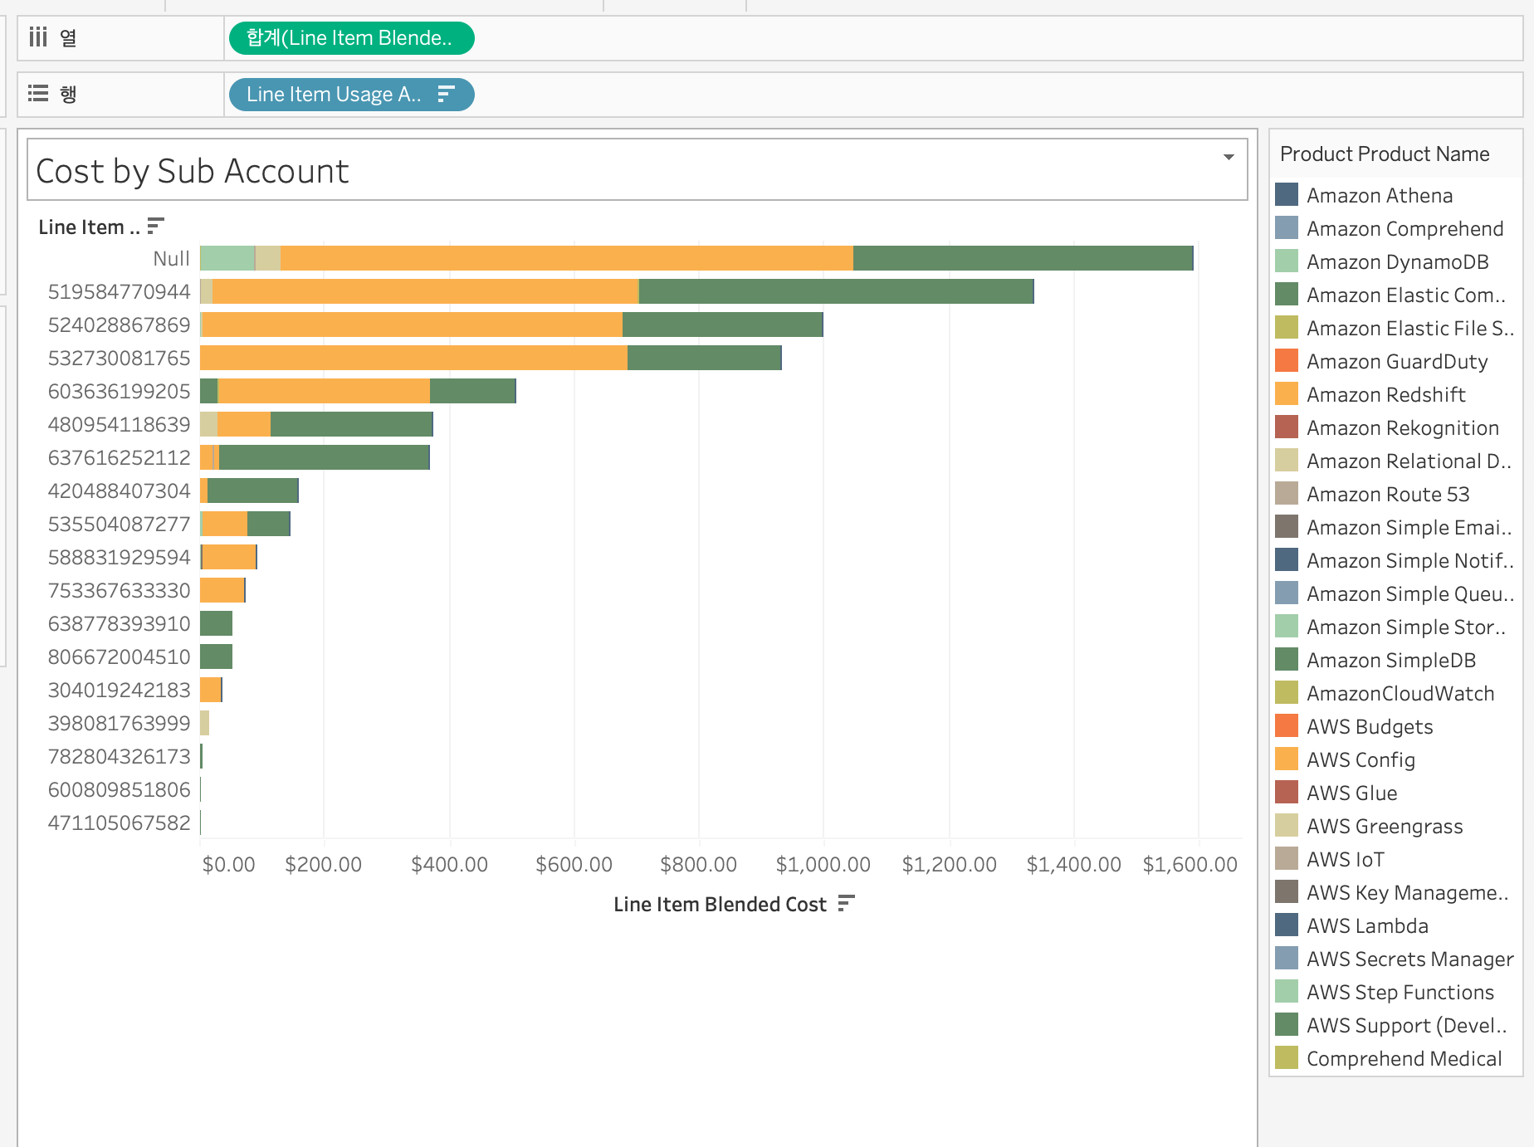This screenshot has height=1147, width=1534.
Task: Select the Line Item Blended Cost column pill
Action: click(x=351, y=38)
